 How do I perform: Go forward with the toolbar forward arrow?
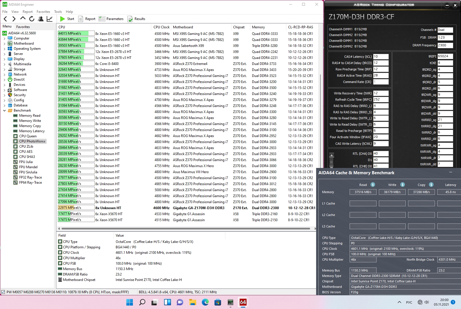(x=14, y=19)
